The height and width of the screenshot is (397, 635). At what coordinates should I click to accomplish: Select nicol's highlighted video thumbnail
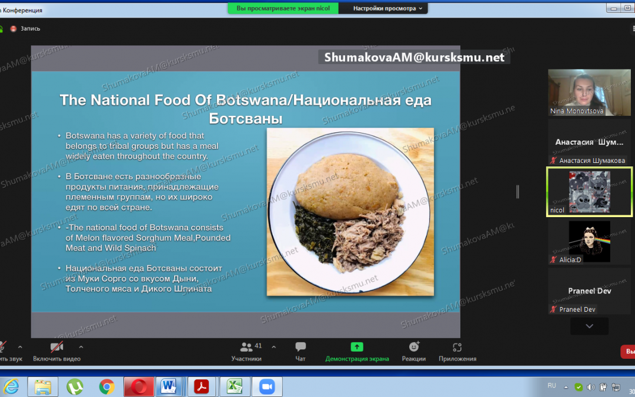589,191
